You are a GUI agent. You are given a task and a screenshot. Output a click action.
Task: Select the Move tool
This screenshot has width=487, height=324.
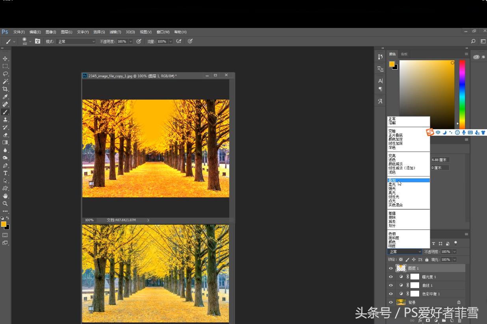tap(5, 59)
